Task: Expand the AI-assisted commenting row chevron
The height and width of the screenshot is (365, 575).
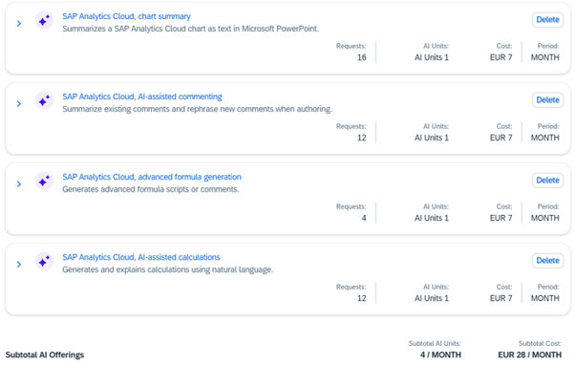Action: click(19, 104)
